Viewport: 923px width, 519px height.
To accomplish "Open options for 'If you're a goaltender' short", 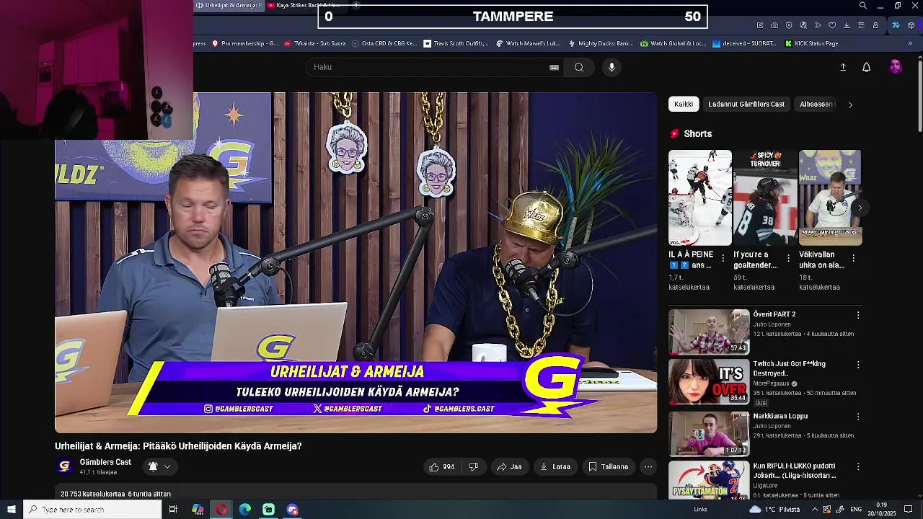I will click(788, 258).
